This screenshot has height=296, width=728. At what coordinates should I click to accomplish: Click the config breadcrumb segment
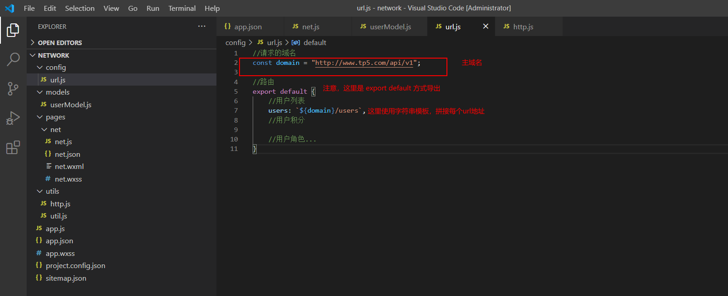[x=235, y=43]
